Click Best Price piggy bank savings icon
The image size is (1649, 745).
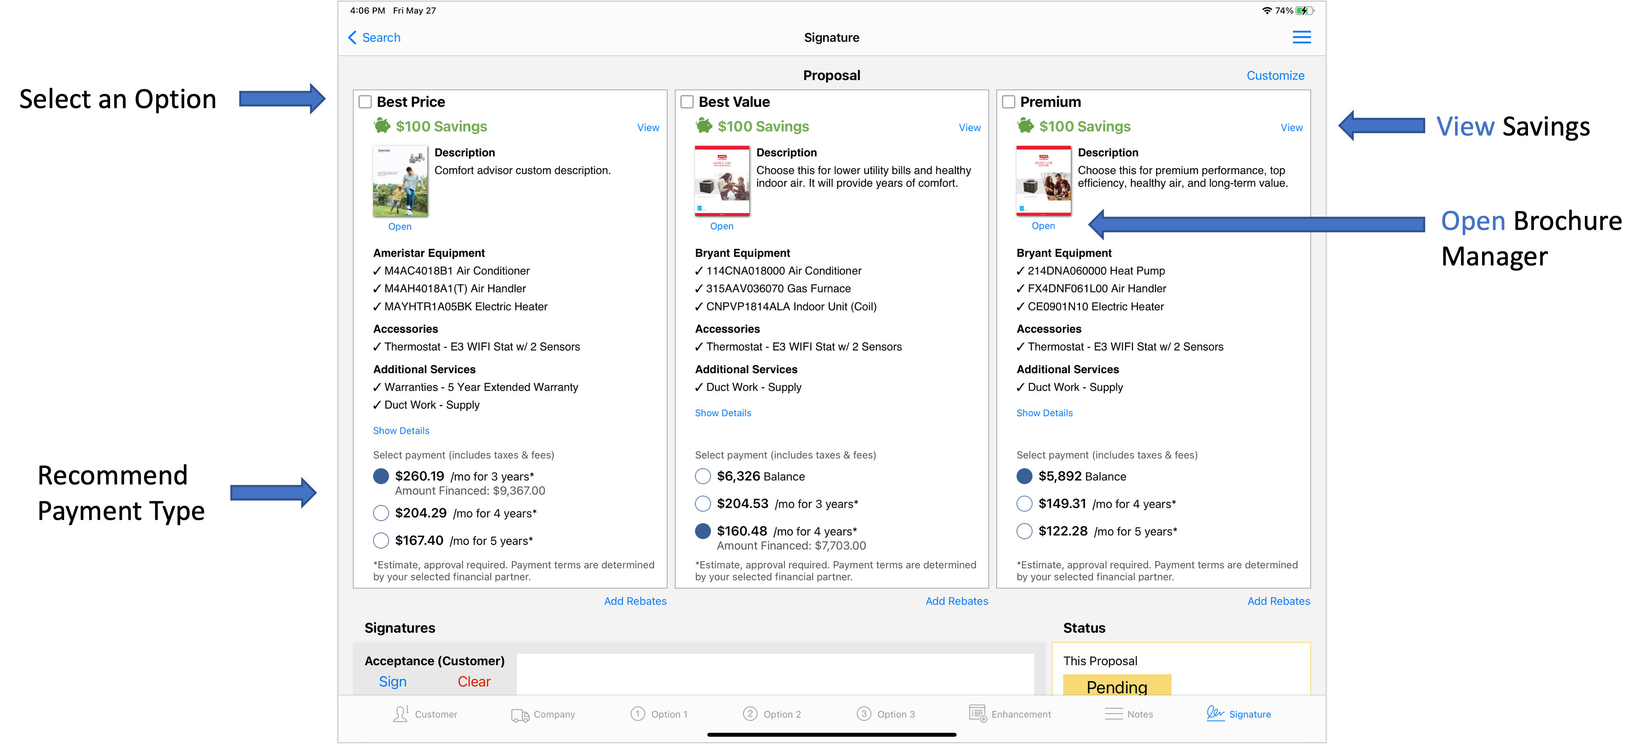tap(382, 125)
